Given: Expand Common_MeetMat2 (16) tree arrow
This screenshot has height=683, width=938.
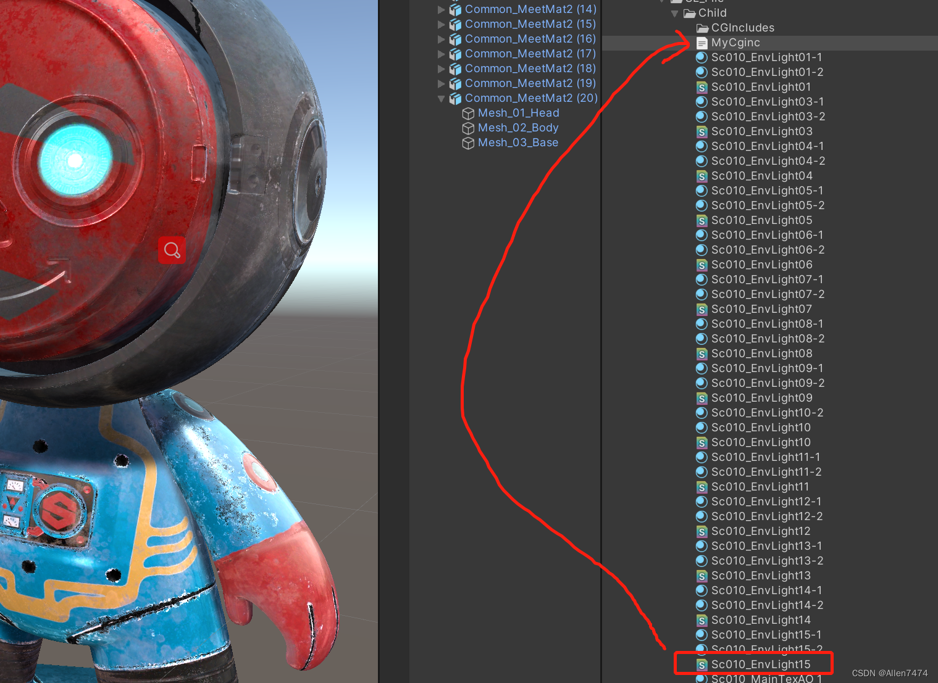Looking at the screenshot, I should pos(441,39).
